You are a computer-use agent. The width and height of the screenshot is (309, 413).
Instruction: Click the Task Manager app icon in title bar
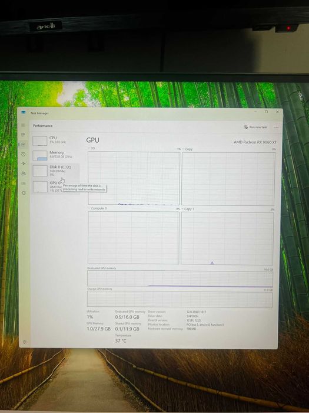pyautogui.click(x=24, y=113)
